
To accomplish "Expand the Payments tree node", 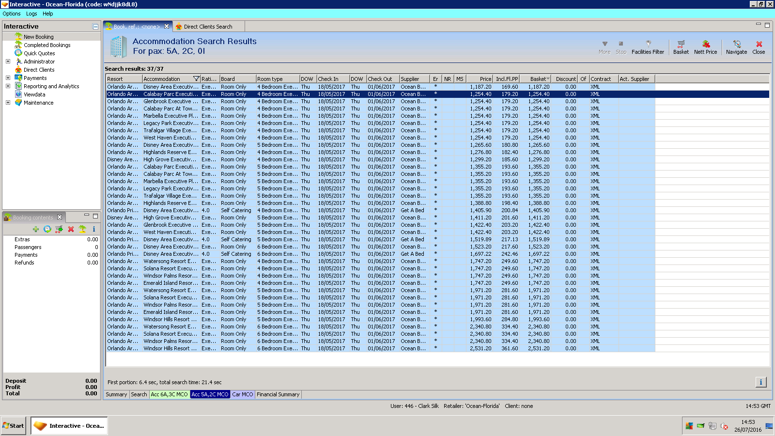I will (x=8, y=78).
